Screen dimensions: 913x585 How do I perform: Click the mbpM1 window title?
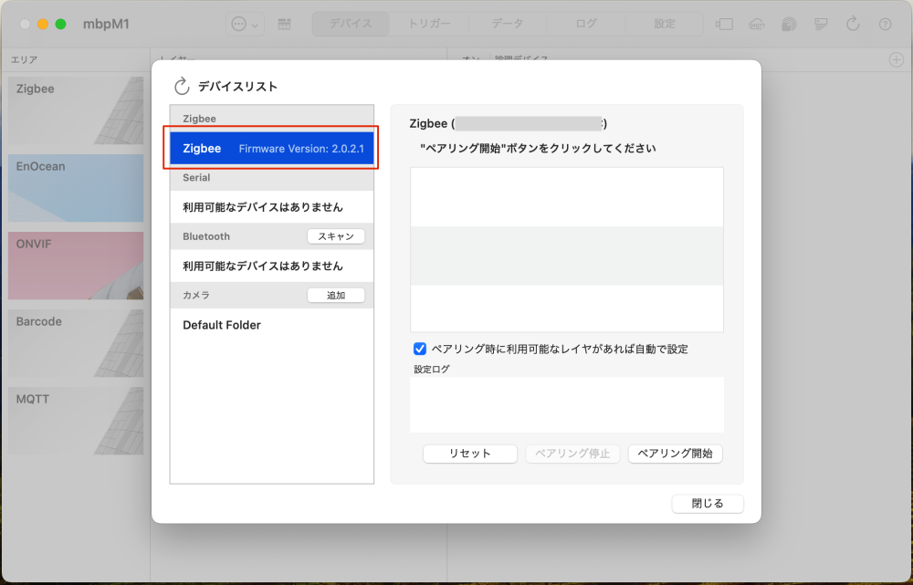(x=106, y=24)
